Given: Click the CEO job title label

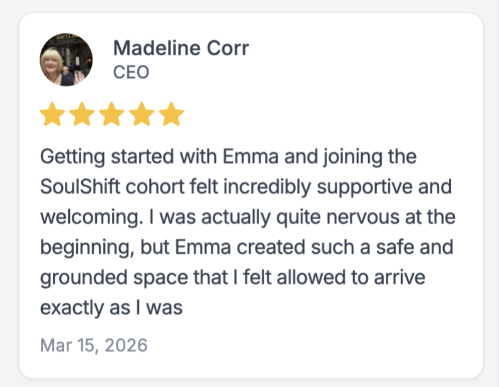Looking at the screenshot, I should pos(131,72).
